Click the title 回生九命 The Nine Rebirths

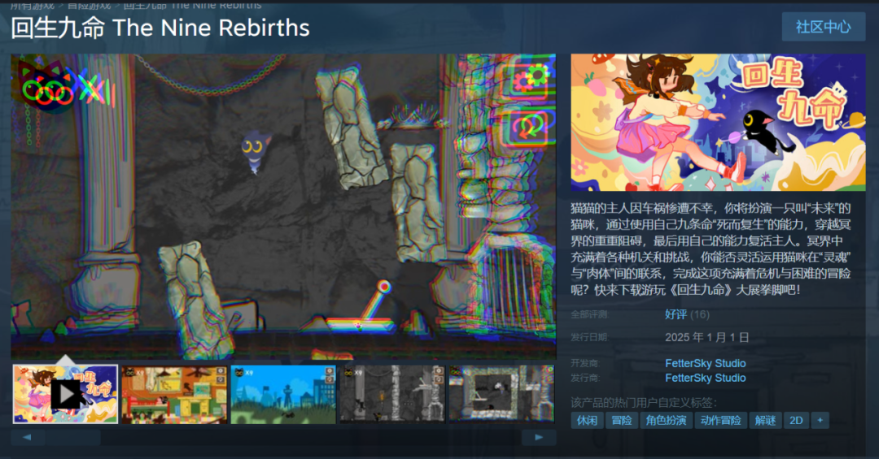(x=160, y=28)
